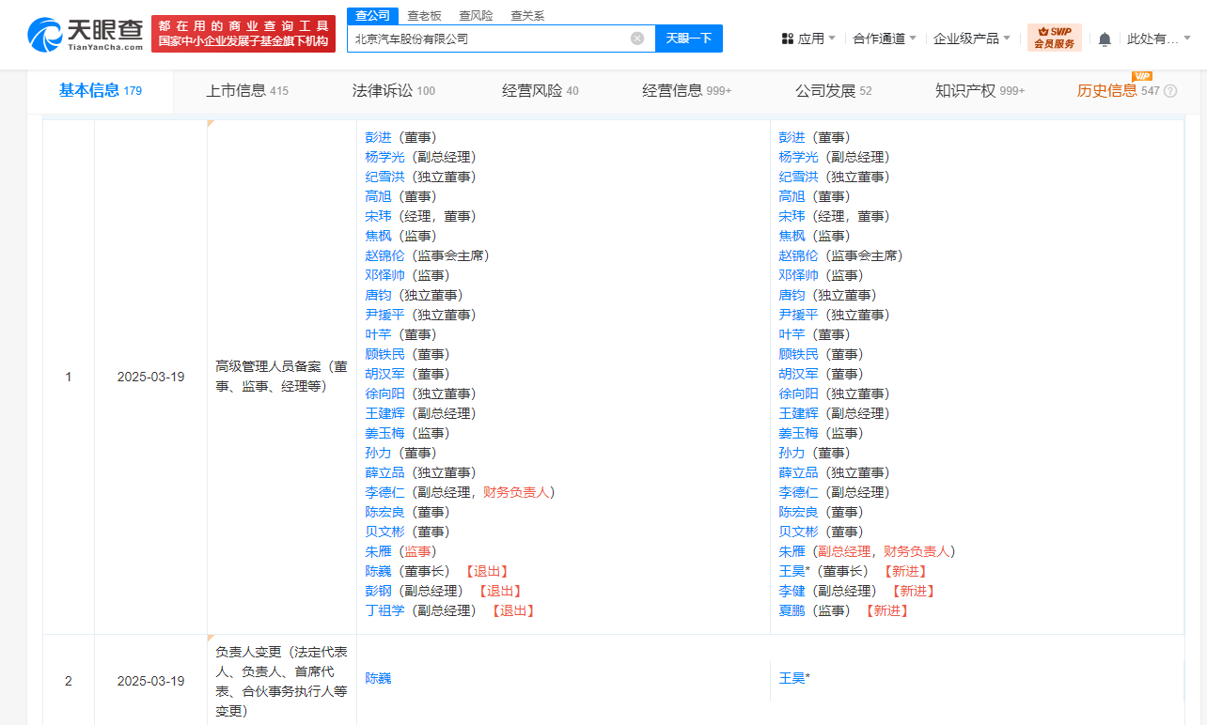Open 孙力 in the after-change column

[792, 453]
